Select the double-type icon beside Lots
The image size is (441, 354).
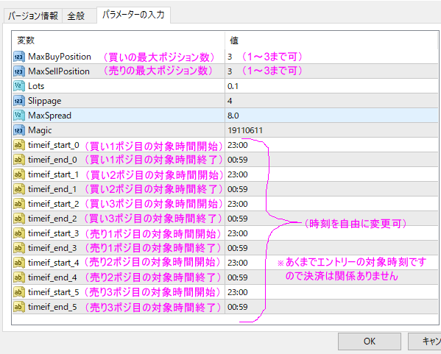click(19, 86)
